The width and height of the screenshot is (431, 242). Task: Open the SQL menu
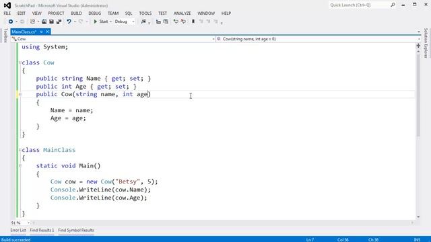coord(129,13)
